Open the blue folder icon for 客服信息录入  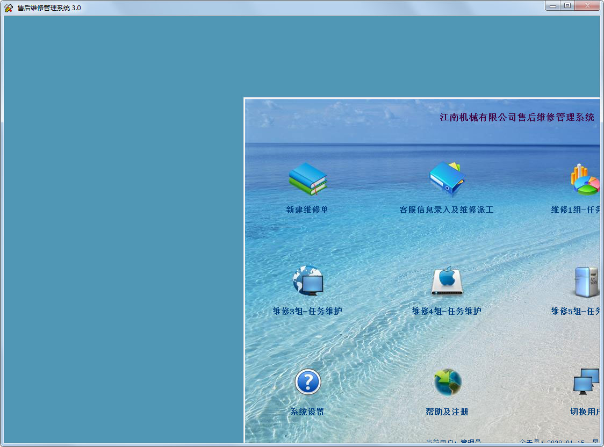pyautogui.click(x=447, y=178)
